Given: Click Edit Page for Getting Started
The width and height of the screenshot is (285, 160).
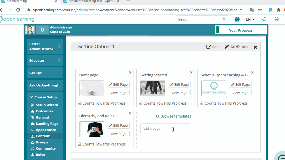Looking at the screenshot, I should [x=179, y=85].
